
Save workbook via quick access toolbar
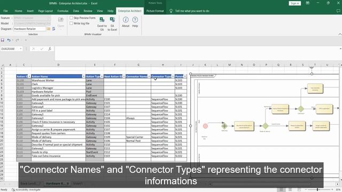tap(3, 40)
